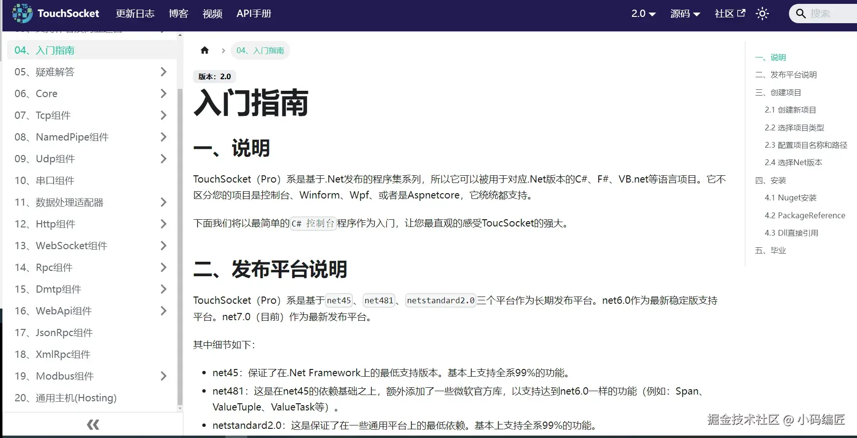Expand the 16、WebApi组件 chevron

[x=163, y=311]
